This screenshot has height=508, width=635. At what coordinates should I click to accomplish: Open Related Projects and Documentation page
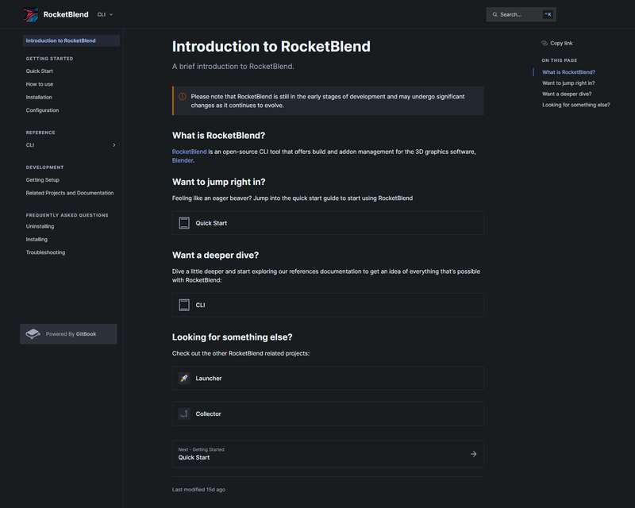click(70, 193)
